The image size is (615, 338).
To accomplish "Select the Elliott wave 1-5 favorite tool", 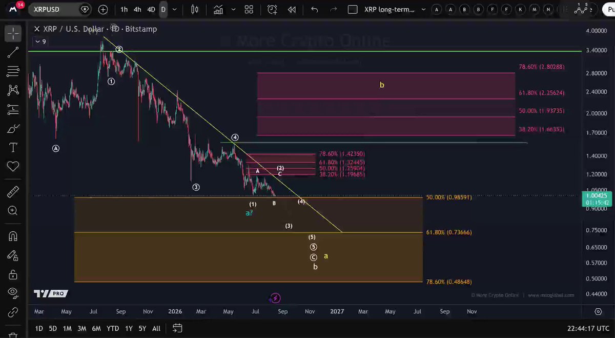I will [581, 8].
